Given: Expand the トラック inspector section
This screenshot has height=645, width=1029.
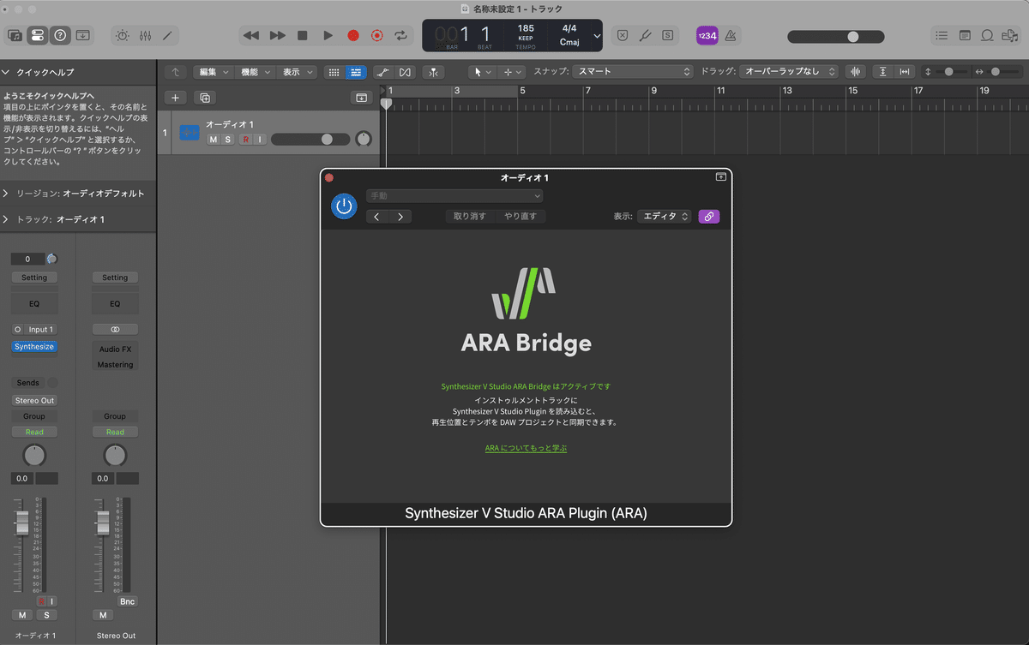Looking at the screenshot, I should point(6,219).
